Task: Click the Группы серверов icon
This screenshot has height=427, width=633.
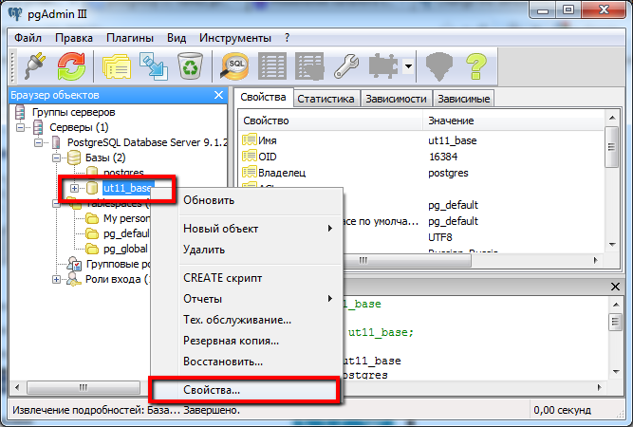Action: click(20, 112)
